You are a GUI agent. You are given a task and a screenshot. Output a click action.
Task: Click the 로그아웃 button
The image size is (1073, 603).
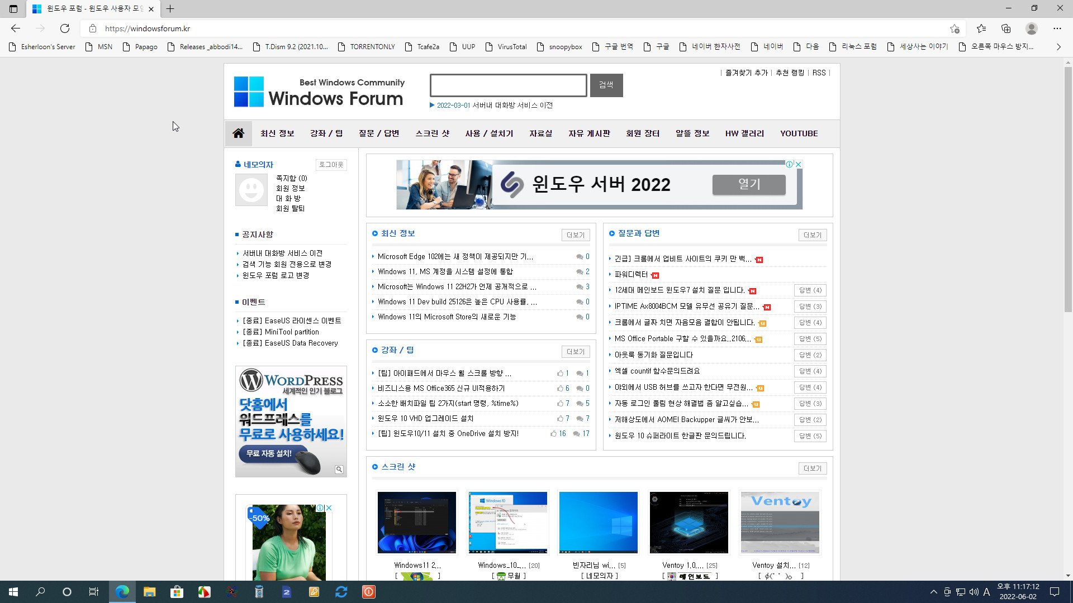331,165
